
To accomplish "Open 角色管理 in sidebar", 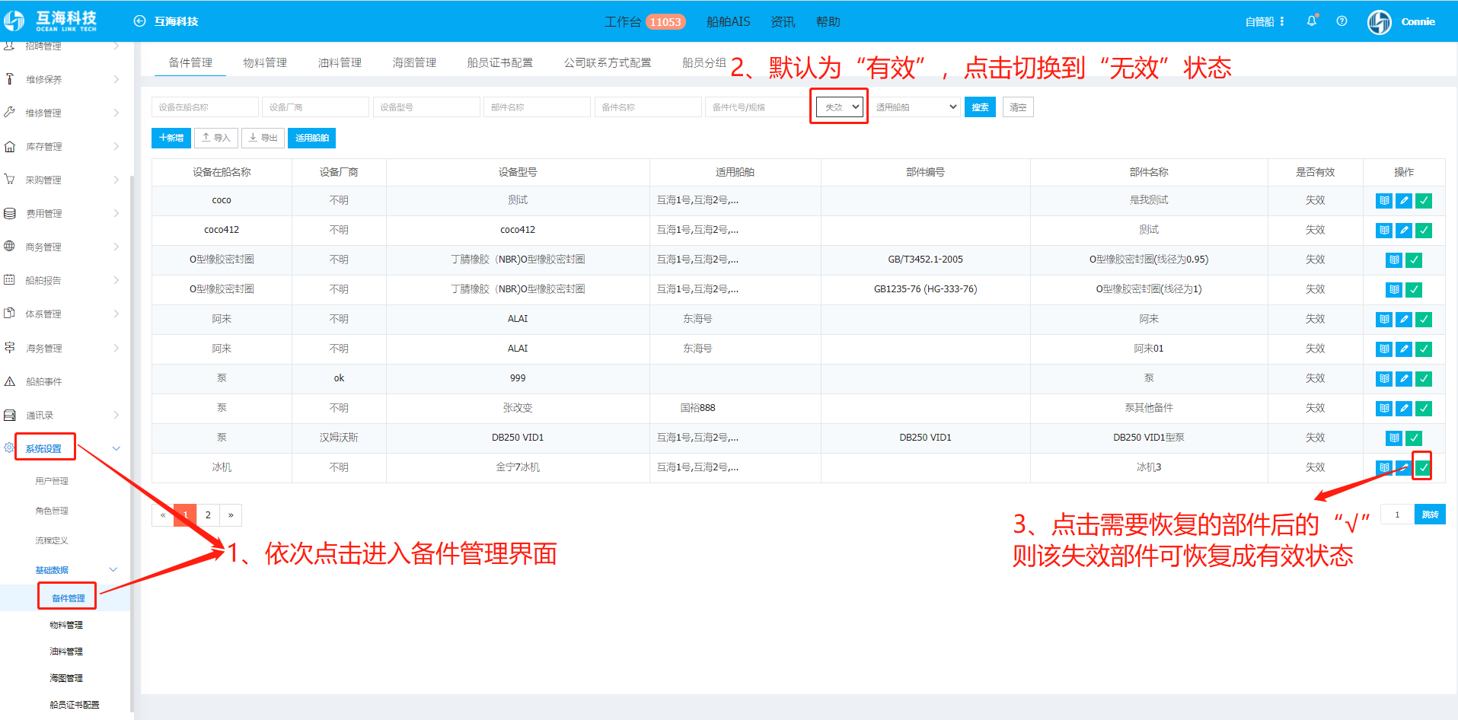I will [52, 511].
